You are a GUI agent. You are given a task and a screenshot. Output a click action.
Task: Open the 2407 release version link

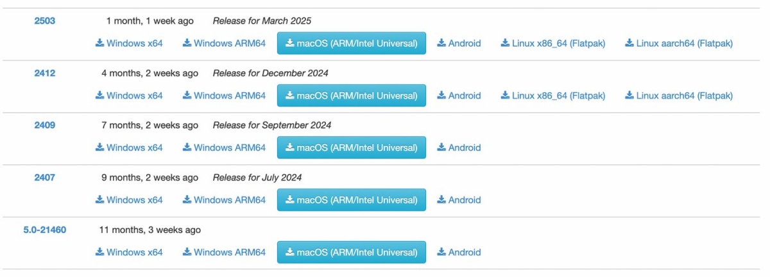click(x=45, y=177)
